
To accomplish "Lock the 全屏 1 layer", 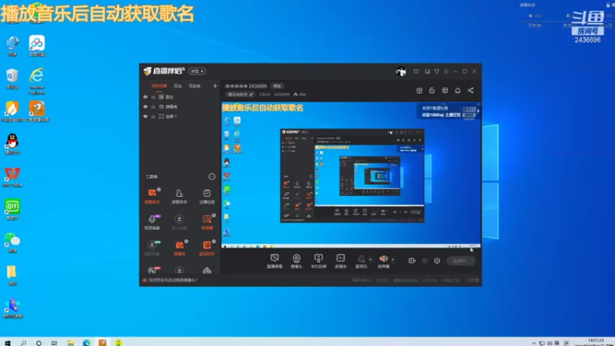I will pos(153,117).
